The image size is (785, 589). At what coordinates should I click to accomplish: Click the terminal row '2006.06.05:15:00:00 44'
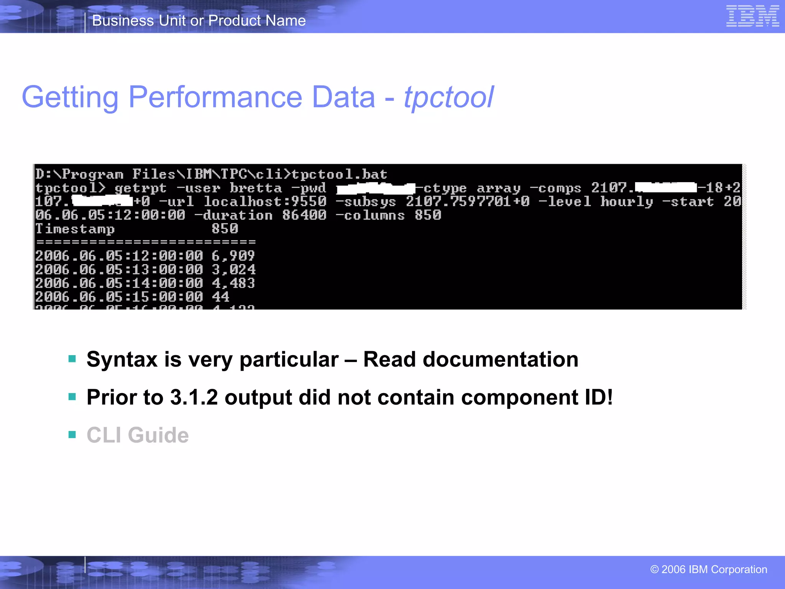(132, 297)
